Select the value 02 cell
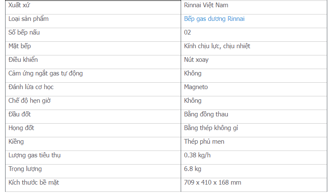This screenshot has height=194, width=329. [188, 32]
